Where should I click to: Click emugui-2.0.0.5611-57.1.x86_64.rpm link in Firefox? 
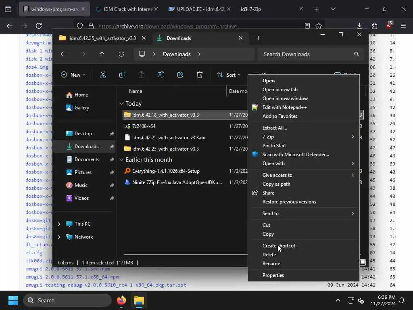click(72, 277)
